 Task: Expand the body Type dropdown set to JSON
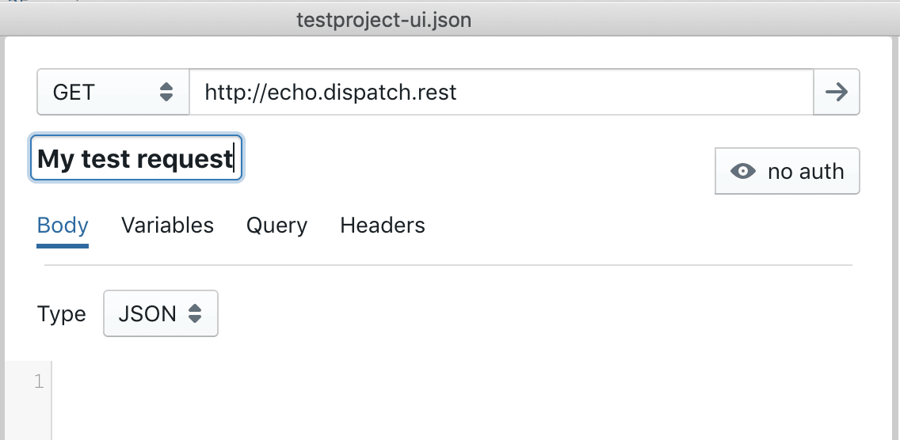click(160, 314)
